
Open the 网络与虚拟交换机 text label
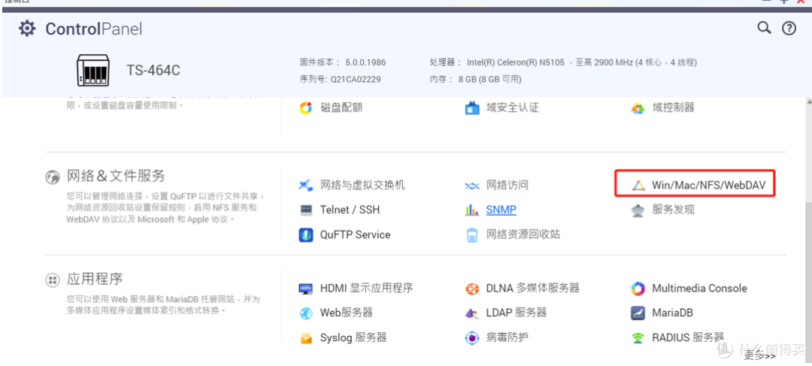click(362, 186)
